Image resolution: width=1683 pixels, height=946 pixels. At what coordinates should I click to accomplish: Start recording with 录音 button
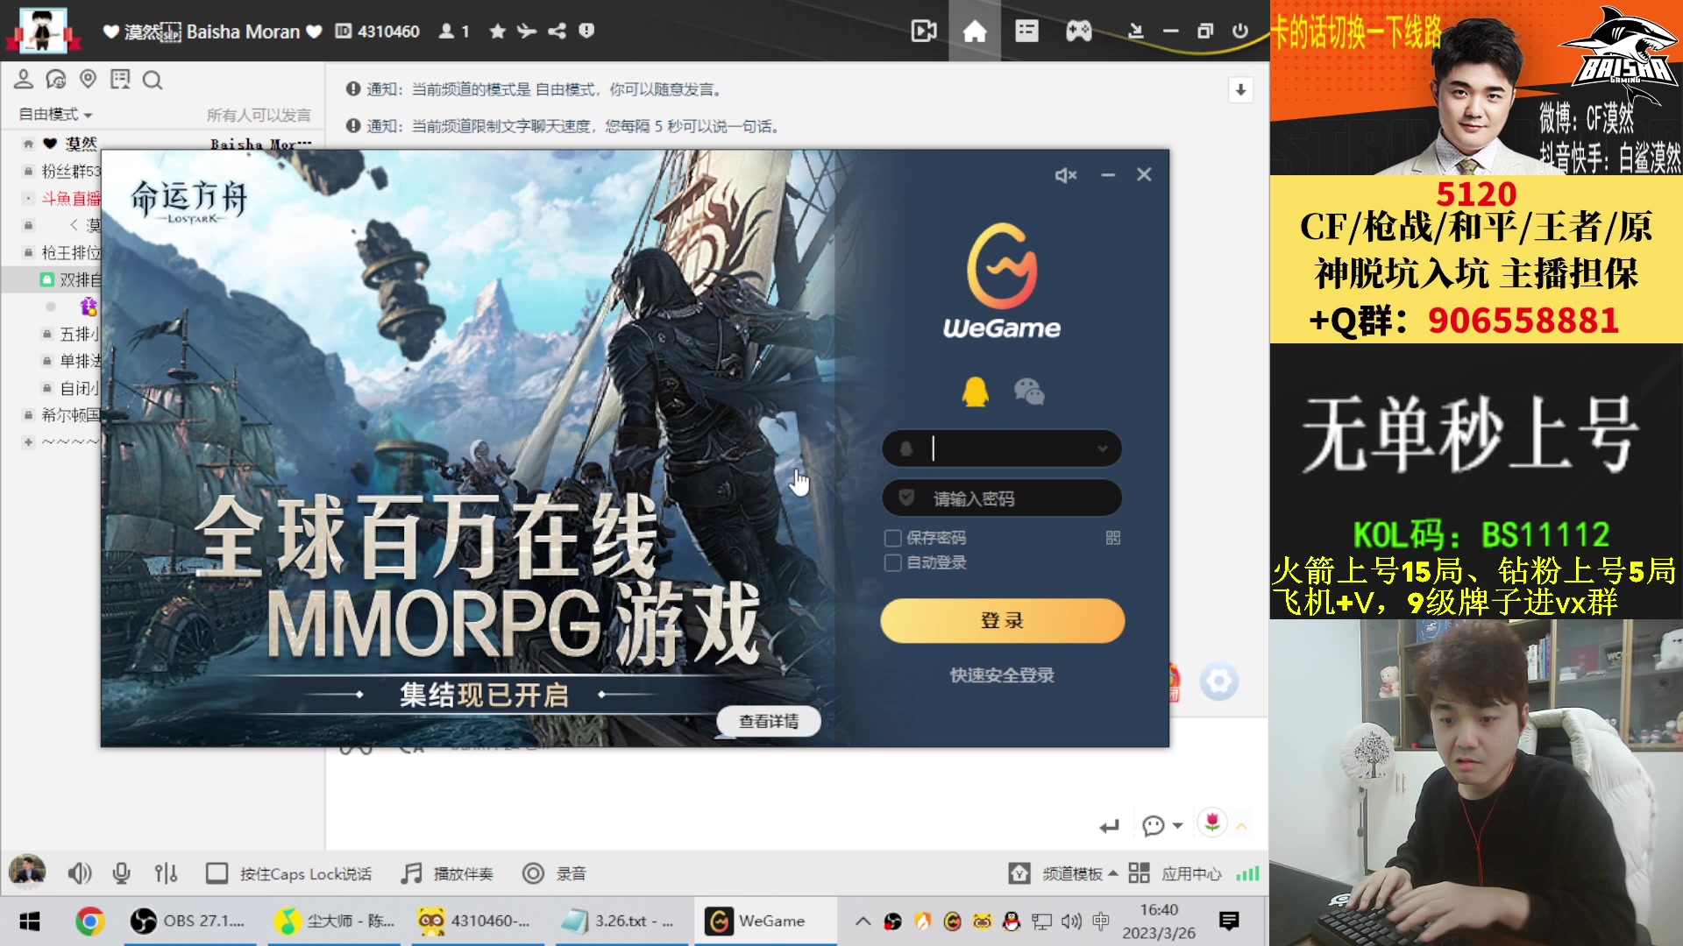[554, 874]
